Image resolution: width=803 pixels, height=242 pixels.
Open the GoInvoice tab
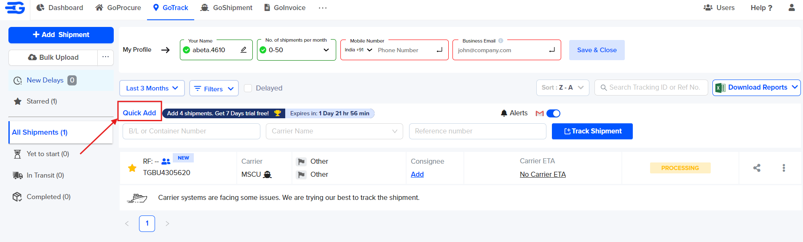(x=285, y=8)
